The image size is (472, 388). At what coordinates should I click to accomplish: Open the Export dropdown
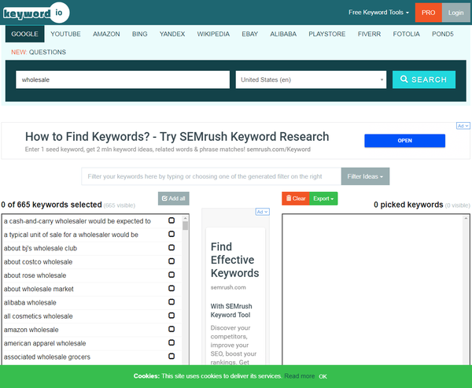coord(323,198)
